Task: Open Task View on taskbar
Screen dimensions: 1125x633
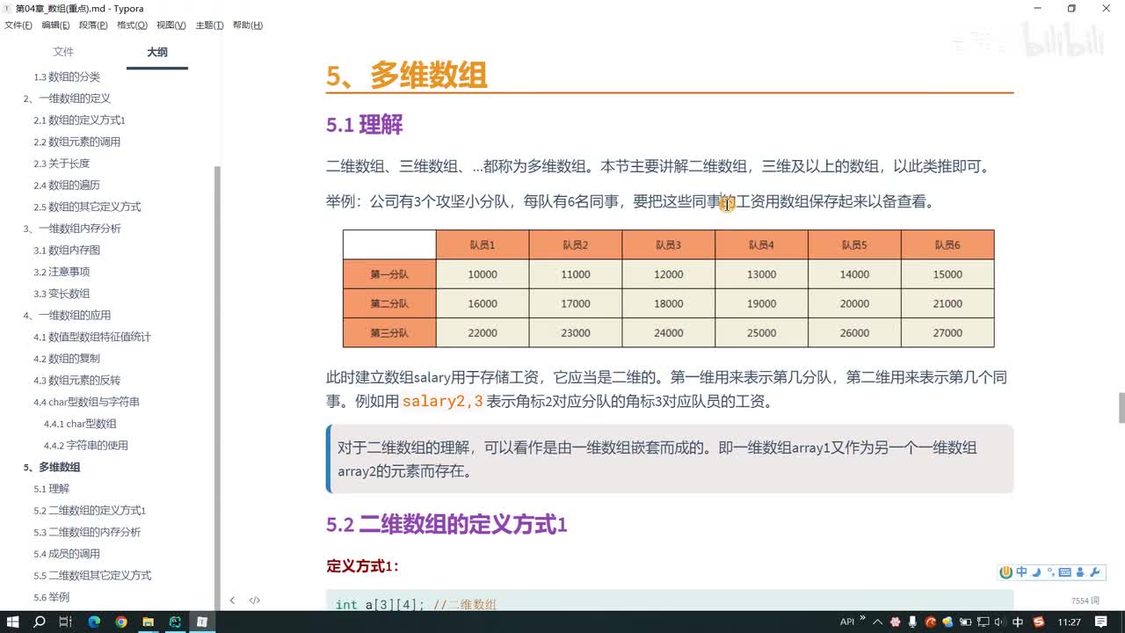Action: [x=66, y=622]
